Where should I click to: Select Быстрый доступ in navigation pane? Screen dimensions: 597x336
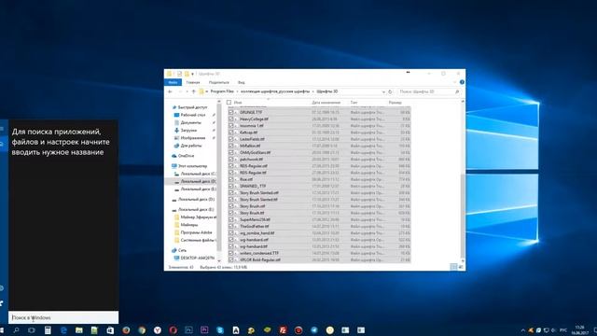[193, 107]
